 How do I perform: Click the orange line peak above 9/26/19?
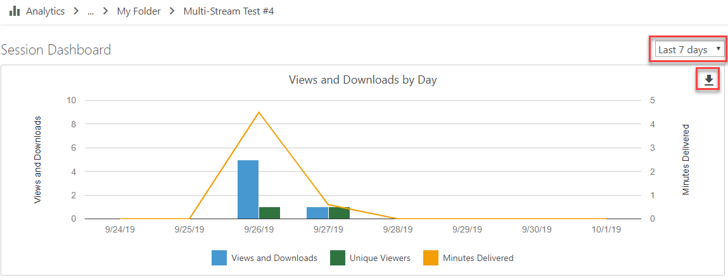(259, 112)
